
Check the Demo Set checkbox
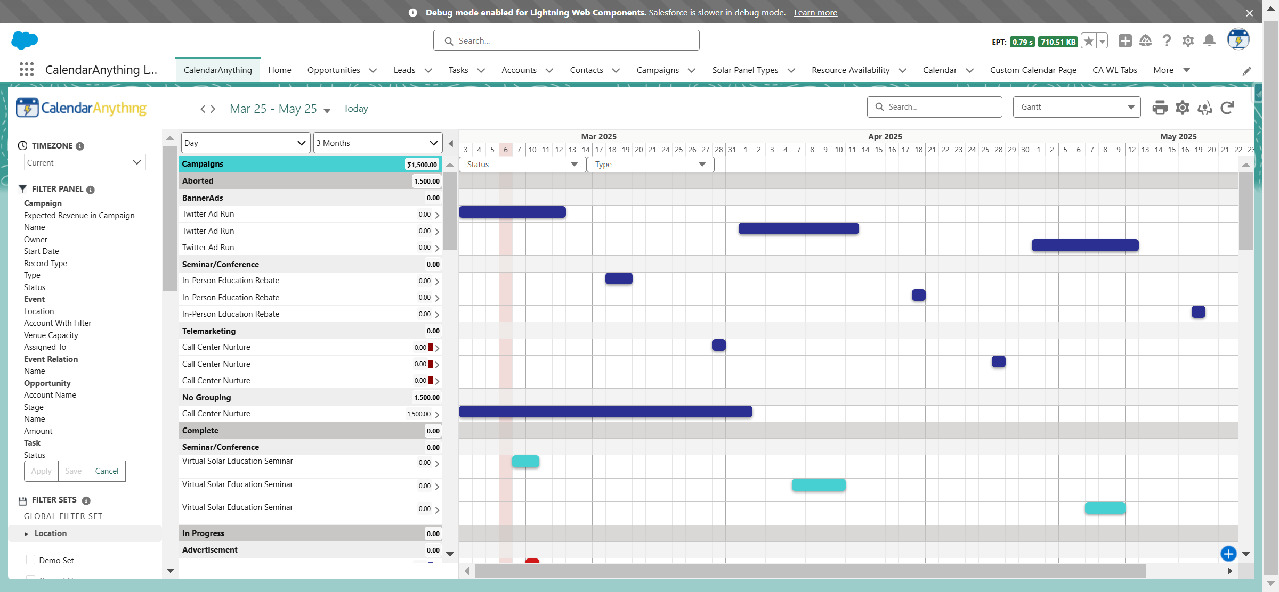point(31,560)
